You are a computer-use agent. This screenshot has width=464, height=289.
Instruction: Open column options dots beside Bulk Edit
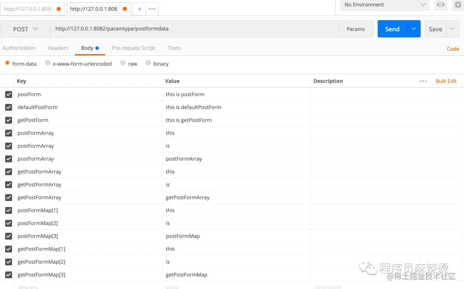(423, 81)
